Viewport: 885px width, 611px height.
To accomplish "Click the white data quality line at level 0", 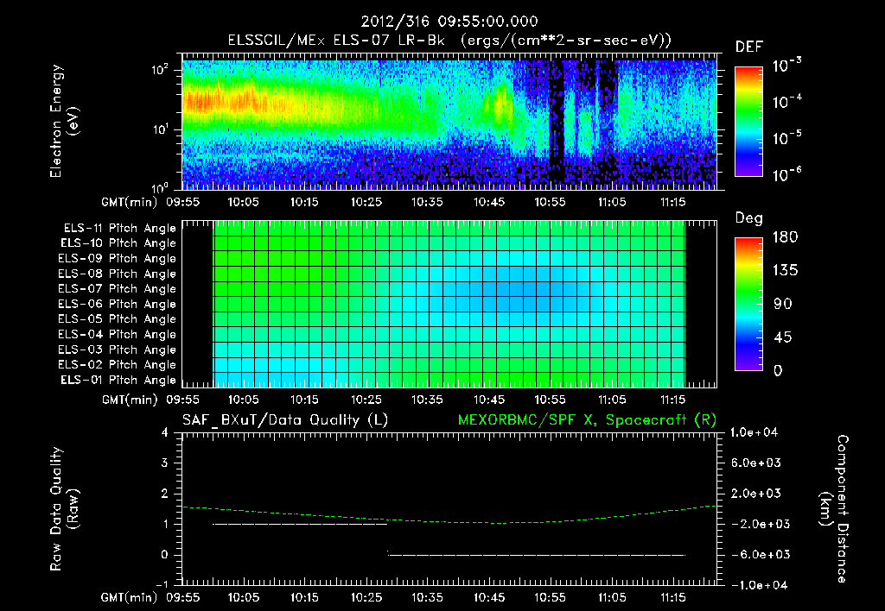I will point(536,555).
